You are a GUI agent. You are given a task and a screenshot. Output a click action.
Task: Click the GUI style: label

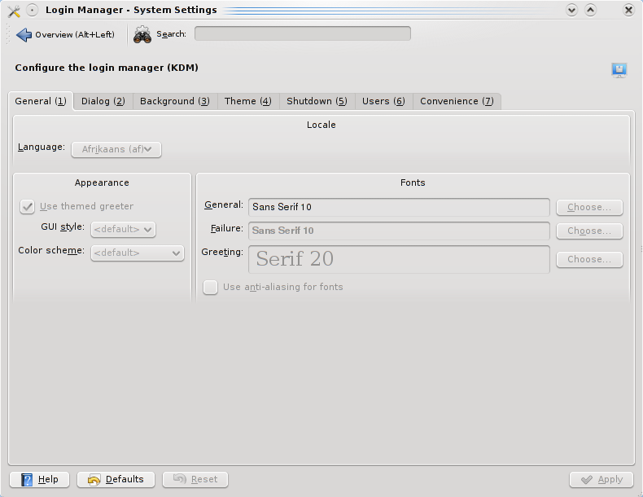click(x=63, y=227)
